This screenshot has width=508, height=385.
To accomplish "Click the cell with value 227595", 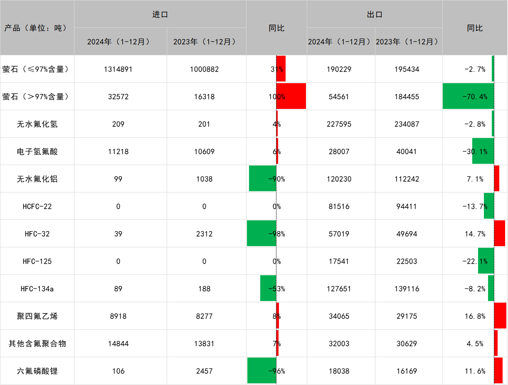I will tap(340, 124).
